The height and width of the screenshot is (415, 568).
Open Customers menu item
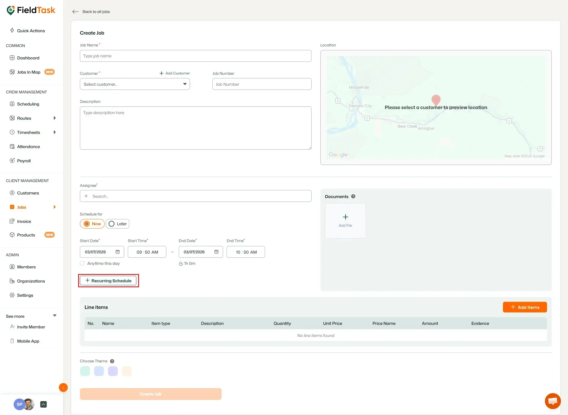(x=28, y=193)
